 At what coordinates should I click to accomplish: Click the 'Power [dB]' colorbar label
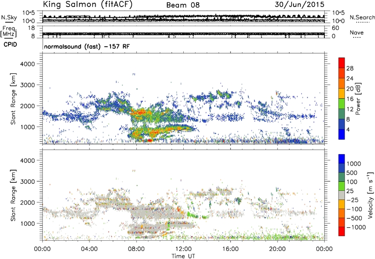(358, 99)
